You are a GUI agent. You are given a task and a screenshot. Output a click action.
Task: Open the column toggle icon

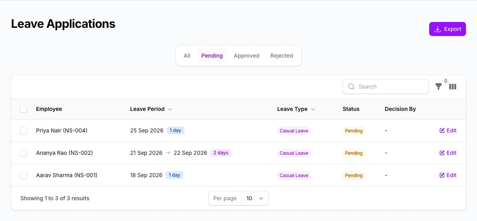(x=453, y=87)
